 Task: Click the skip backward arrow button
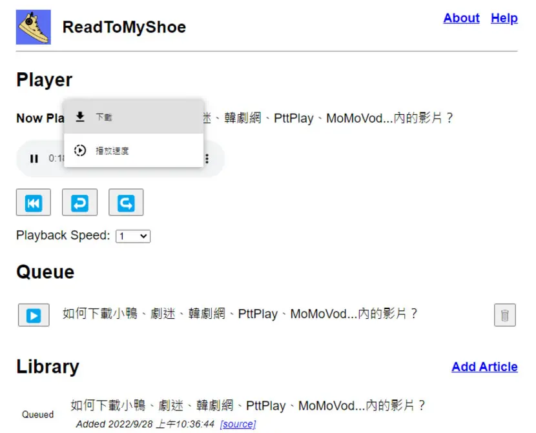[x=79, y=203]
